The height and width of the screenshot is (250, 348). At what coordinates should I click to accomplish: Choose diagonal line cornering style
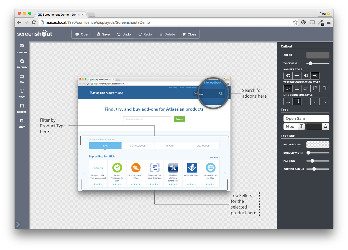pyautogui.click(x=324, y=101)
